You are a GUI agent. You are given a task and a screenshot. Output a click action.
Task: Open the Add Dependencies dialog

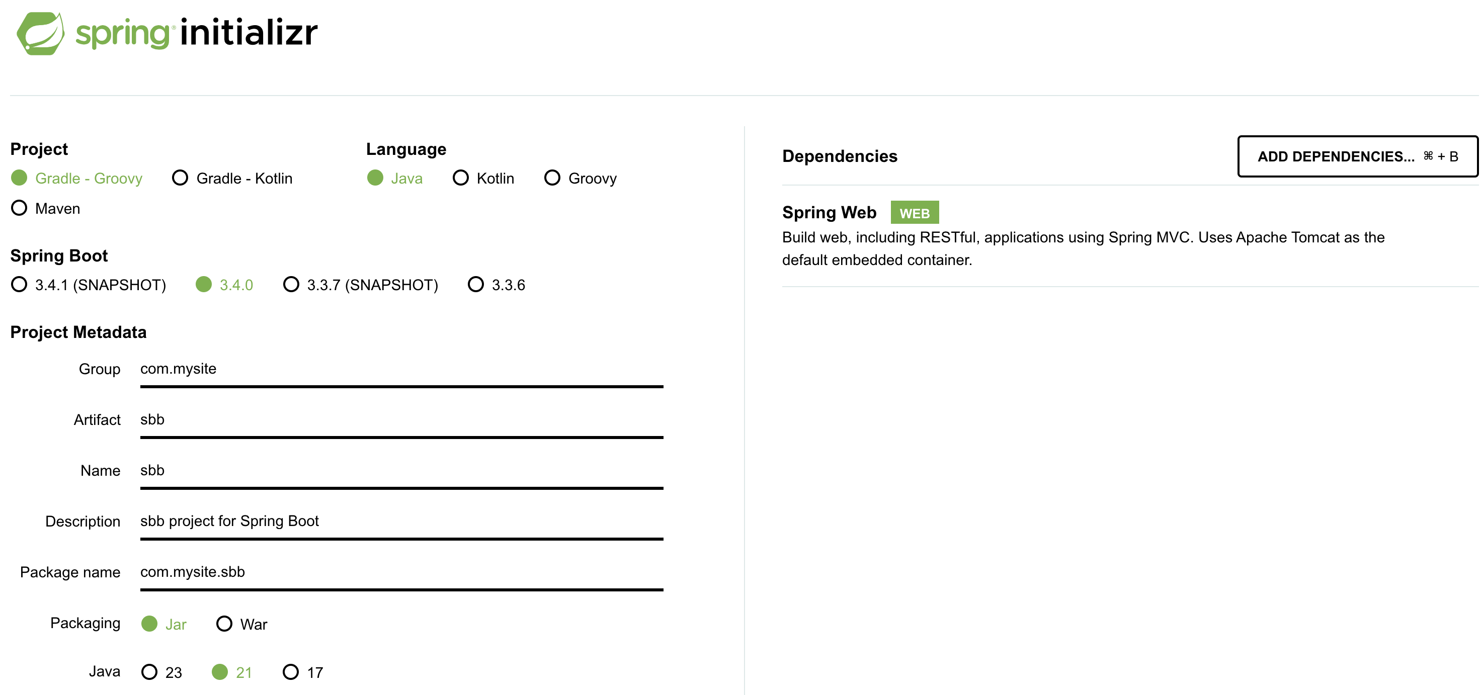tap(1358, 156)
